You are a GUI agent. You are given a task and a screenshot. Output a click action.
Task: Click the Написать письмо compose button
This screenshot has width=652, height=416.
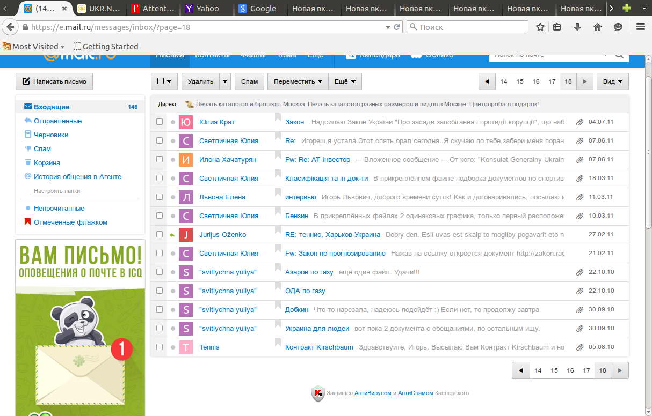(54, 81)
